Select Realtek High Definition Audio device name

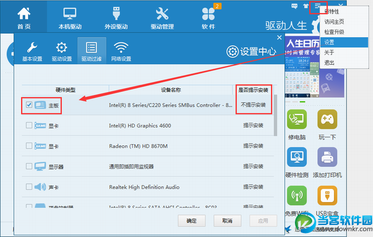pos(144,187)
